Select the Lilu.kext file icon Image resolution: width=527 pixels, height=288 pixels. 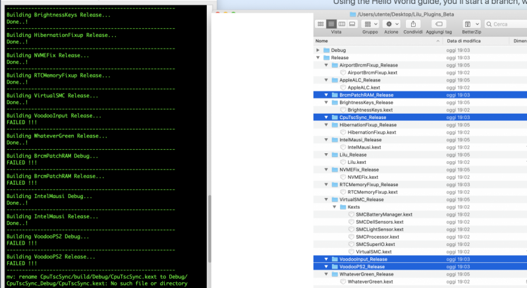point(343,162)
